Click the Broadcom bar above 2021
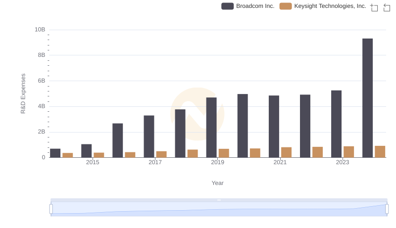Image resolution: width=396 pixels, height=228 pixels. click(274, 127)
